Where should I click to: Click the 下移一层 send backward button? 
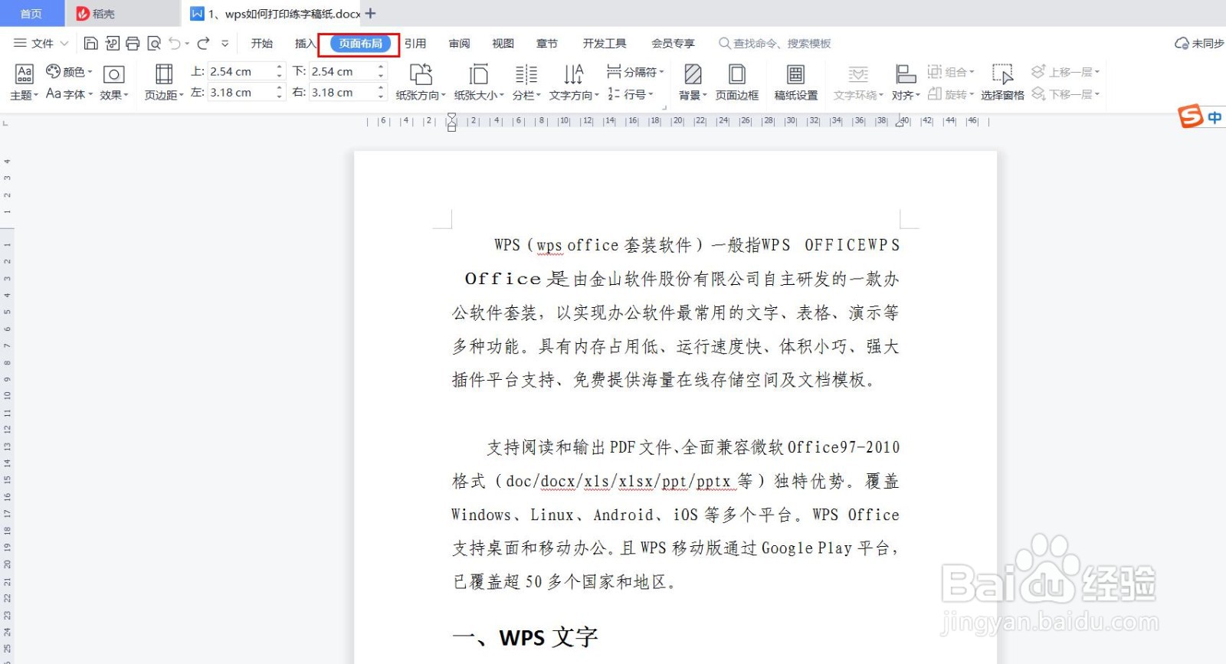pyautogui.click(x=1066, y=94)
